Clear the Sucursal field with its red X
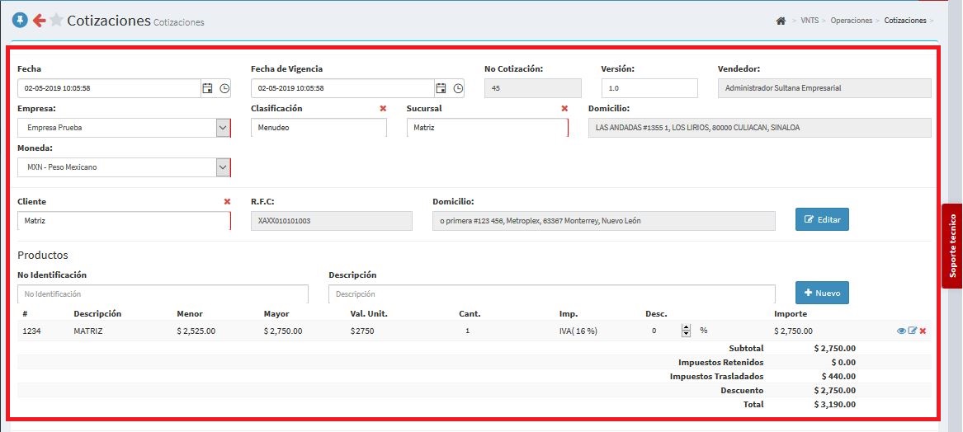This screenshot has height=432, width=963. 564,109
